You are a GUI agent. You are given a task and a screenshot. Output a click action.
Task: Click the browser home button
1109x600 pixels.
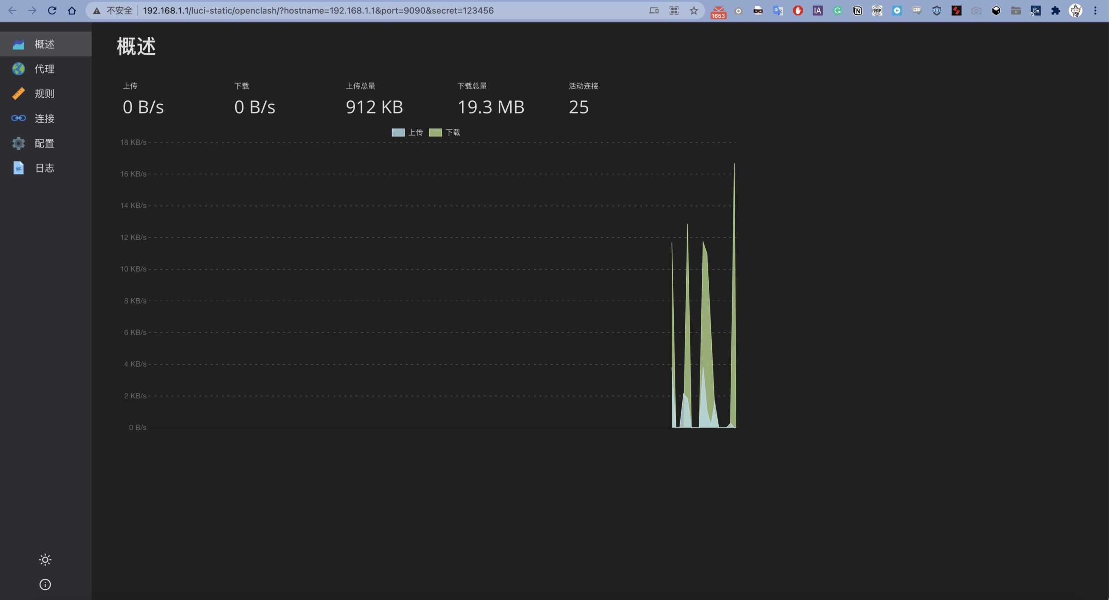(x=72, y=11)
